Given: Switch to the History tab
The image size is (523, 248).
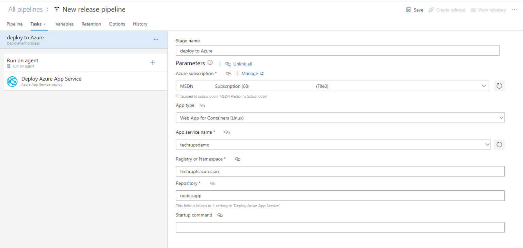Looking at the screenshot, I should pos(140,24).
